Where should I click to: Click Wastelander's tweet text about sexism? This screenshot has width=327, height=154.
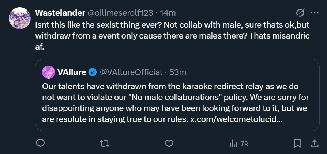click(x=172, y=36)
